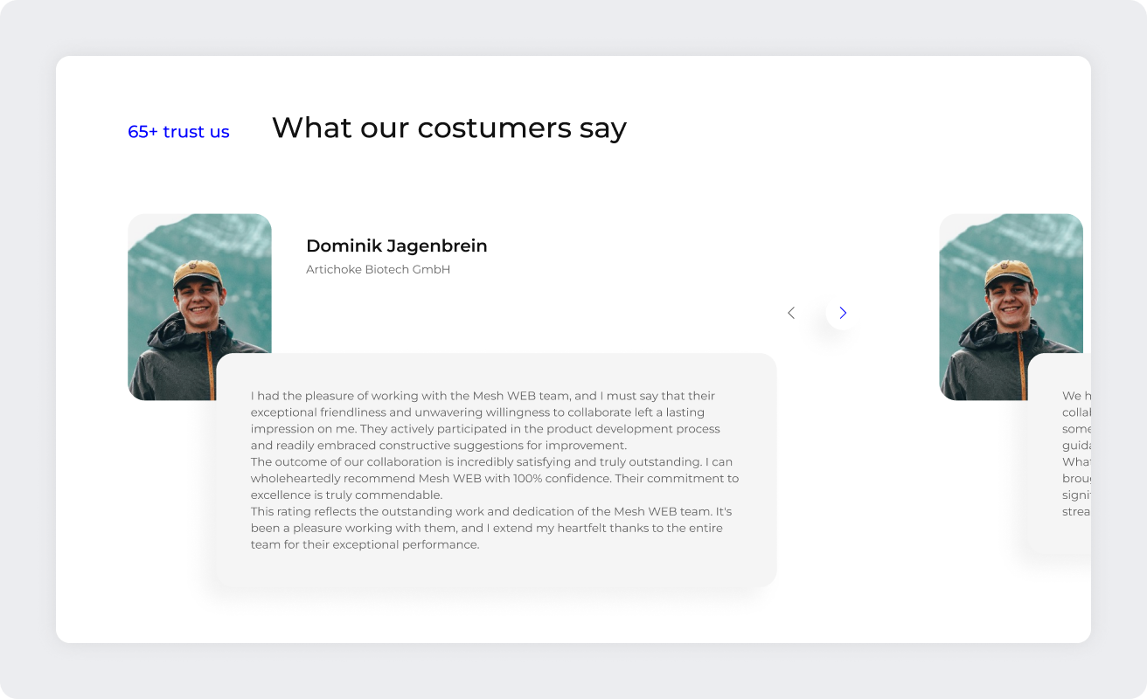Image resolution: width=1147 pixels, height=699 pixels.
Task: Open Dominik Jagenbrein's profile photo
Action: pos(199,288)
